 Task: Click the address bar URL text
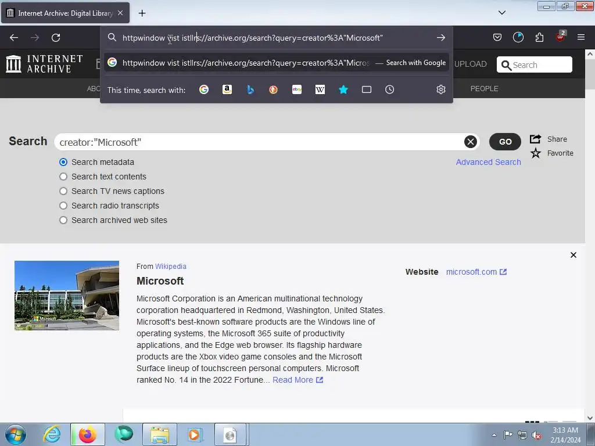(252, 38)
